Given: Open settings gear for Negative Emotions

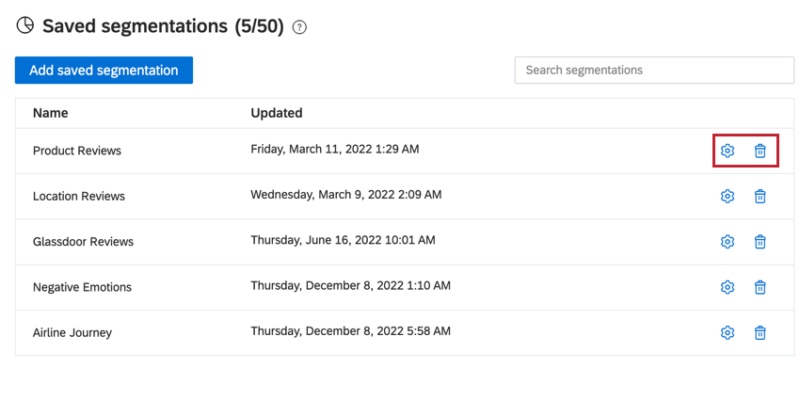Looking at the screenshot, I should point(727,287).
